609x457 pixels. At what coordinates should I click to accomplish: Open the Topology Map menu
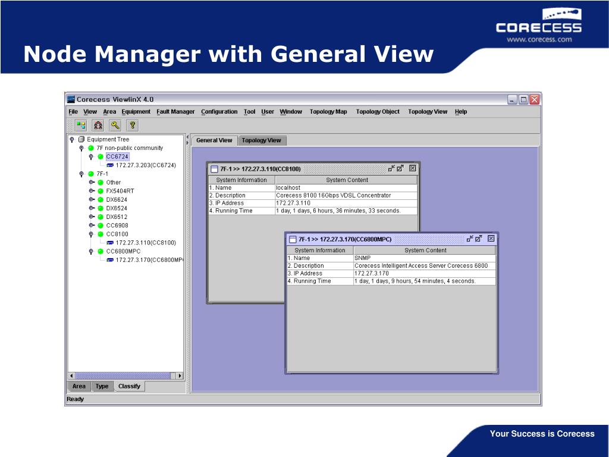pyautogui.click(x=328, y=111)
